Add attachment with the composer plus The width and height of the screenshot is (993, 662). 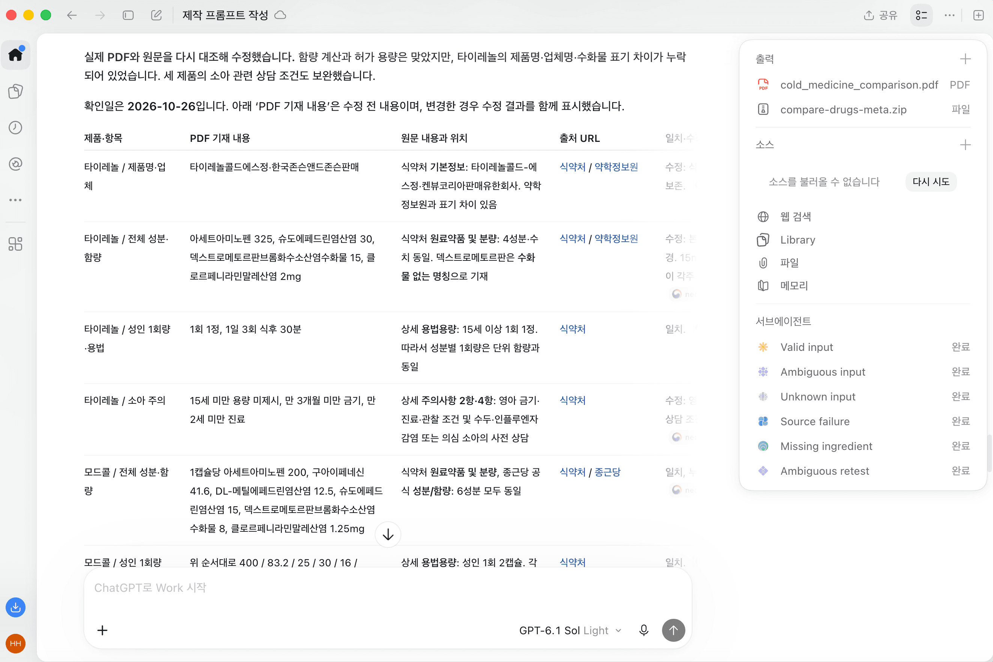[102, 630]
